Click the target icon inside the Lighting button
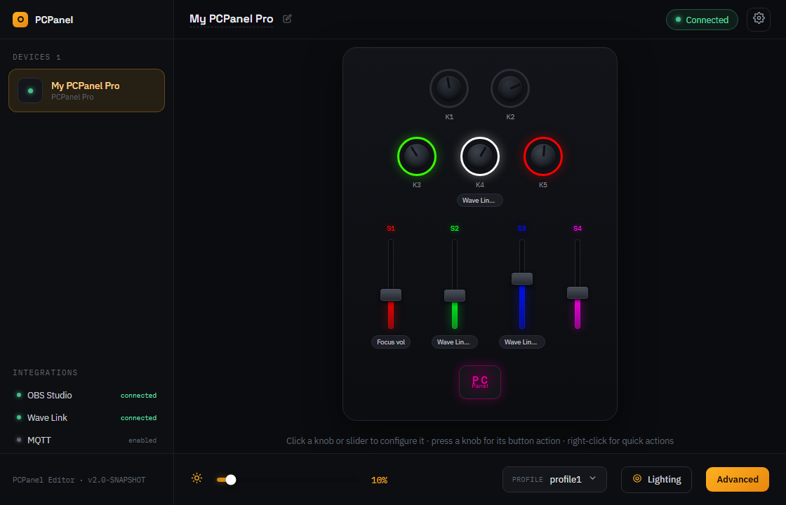This screenshot has width=786, height=505. (637, 479)
